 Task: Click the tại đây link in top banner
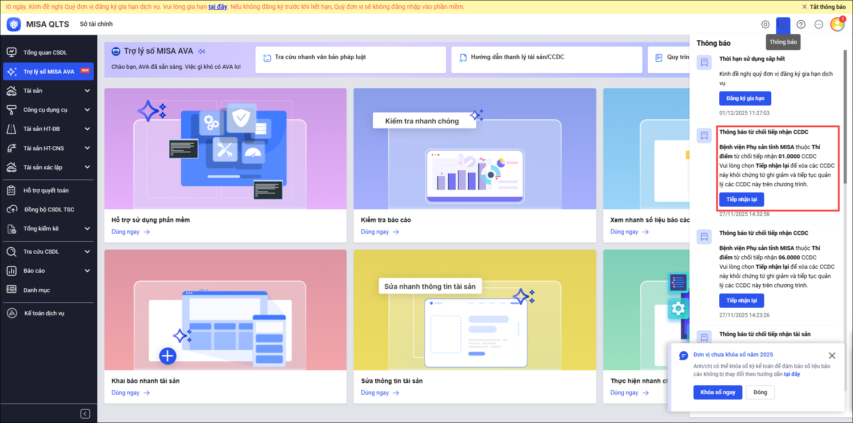(x=218, y=7)
